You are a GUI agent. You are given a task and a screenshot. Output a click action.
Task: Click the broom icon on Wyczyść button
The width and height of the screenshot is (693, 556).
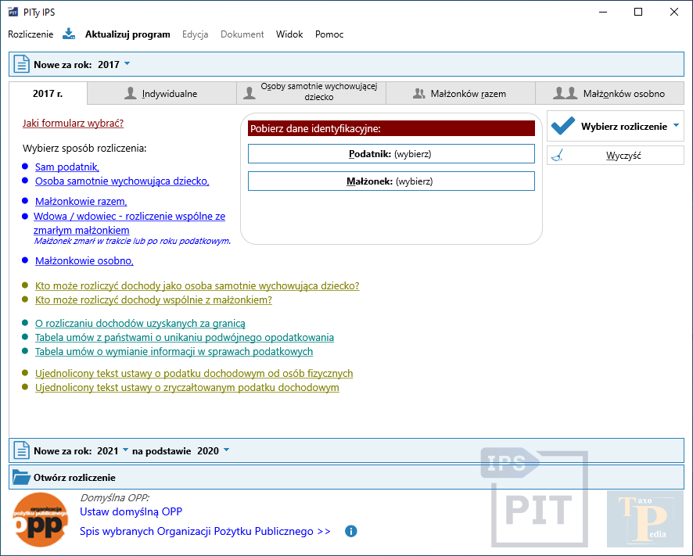[x=556, y=156]
